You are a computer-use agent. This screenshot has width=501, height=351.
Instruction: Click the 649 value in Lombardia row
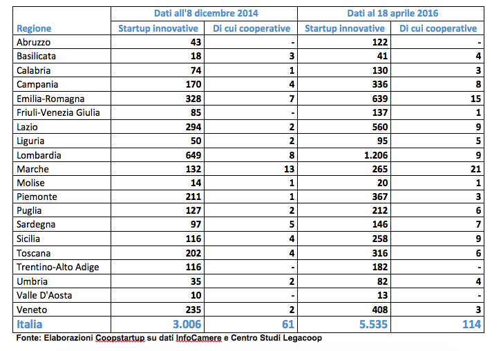click(x=189, y=155)
